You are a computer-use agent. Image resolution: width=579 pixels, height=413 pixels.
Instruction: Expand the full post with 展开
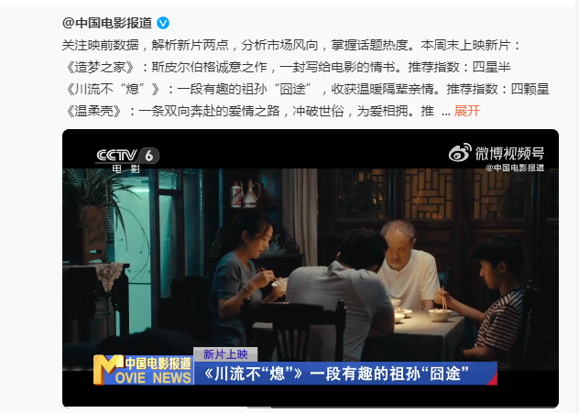click(466, 111)
